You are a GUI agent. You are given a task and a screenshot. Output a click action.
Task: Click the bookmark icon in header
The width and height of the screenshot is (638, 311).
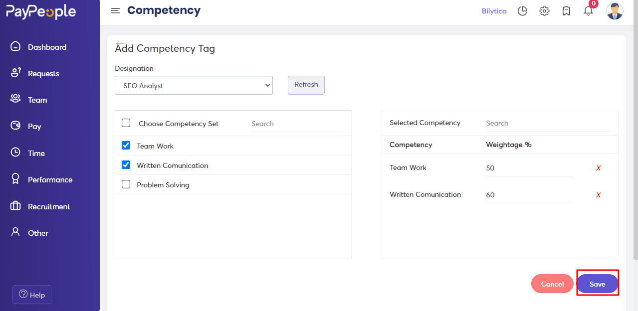[x=566, y=11]
